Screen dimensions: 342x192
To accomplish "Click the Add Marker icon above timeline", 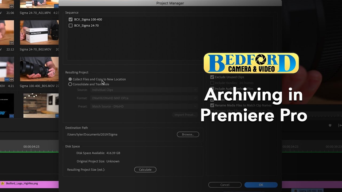I will tap(330, 125).
